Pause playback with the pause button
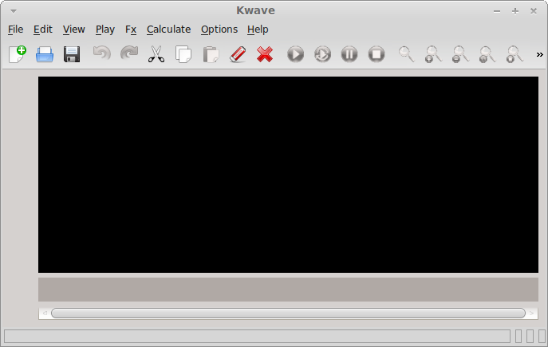 tap(349, 54)
